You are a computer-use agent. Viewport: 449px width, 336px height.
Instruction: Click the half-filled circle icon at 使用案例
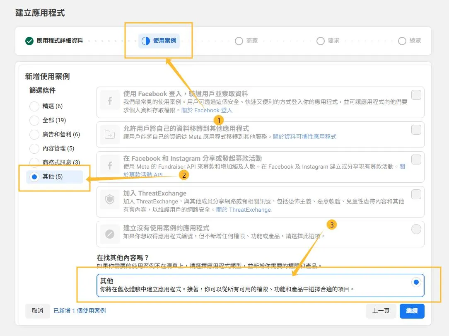(x=146, y=41)
